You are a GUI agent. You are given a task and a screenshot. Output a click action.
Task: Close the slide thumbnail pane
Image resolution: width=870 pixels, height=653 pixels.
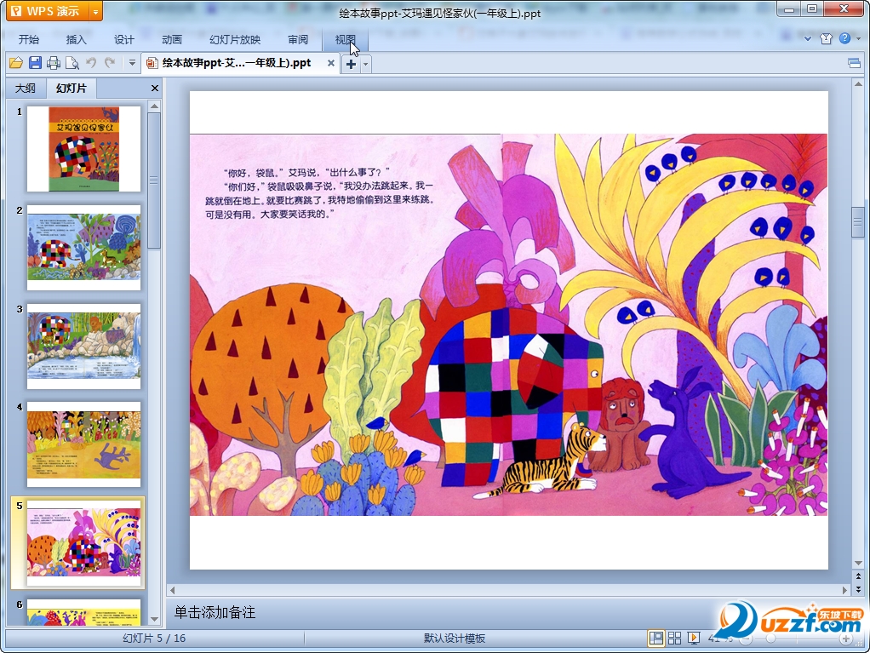tap(155, 89)
